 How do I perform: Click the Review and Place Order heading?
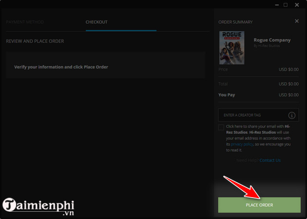(35, 41)
